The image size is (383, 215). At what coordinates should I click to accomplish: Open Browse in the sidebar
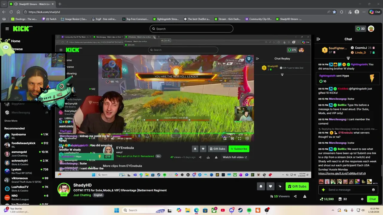click(x=17, y=49)
